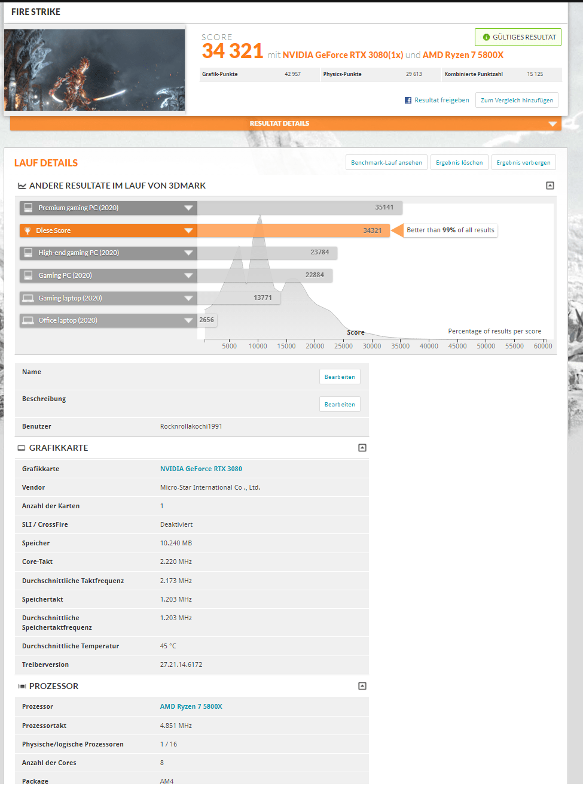Click the trophy icon on Diese Score bar
Image resolution: width=583 pixels, height=786 pixels.
pyautogui.click(x=28, y=230)
